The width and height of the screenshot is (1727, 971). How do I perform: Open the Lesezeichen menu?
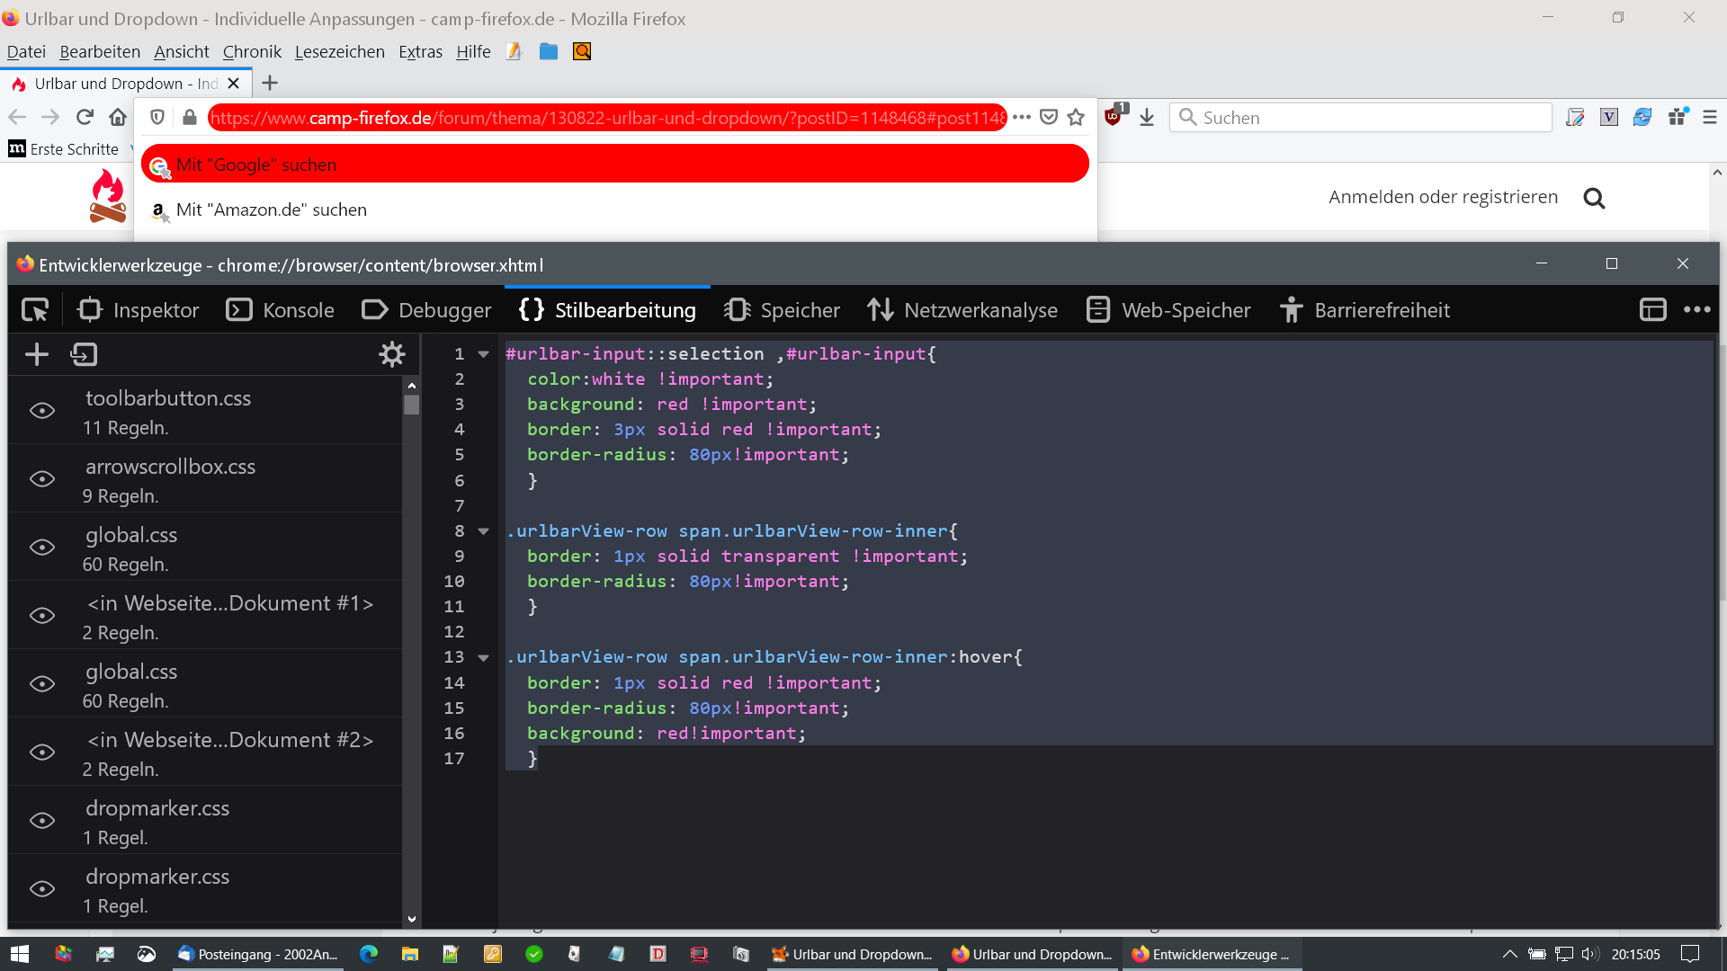pos(339,52)
